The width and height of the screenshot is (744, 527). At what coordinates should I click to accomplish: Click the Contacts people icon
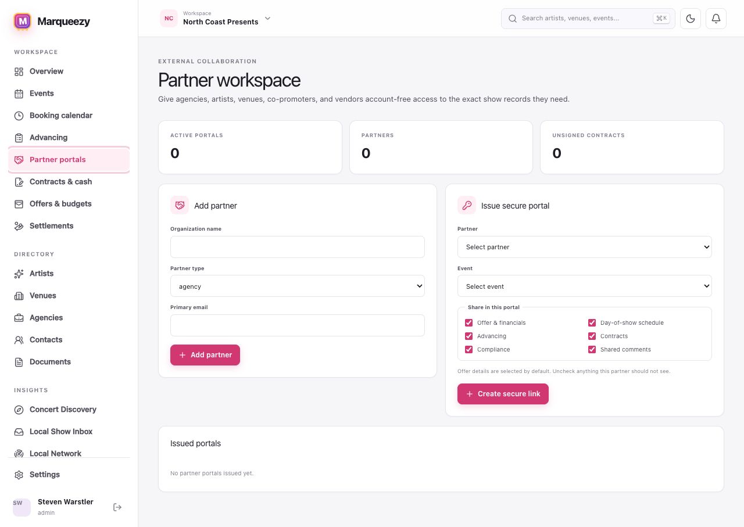tap(19, 340)
